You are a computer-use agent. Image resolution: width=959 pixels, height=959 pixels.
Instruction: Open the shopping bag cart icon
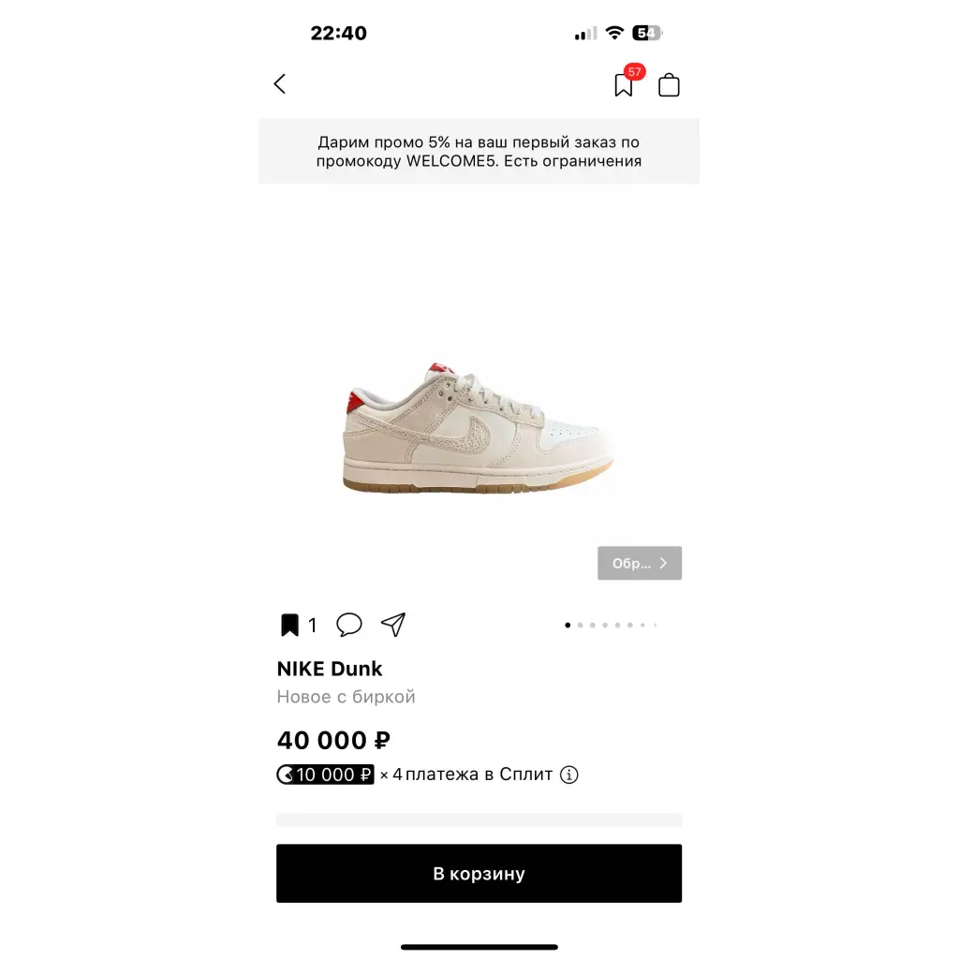coord(669,85)
